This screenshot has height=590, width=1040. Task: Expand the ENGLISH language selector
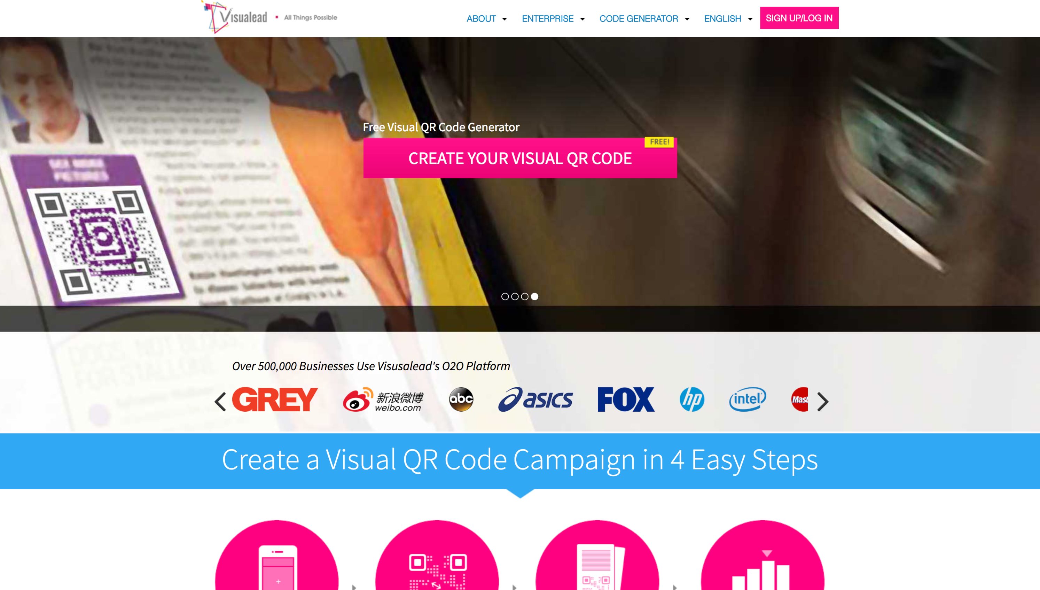click(728, 19)
